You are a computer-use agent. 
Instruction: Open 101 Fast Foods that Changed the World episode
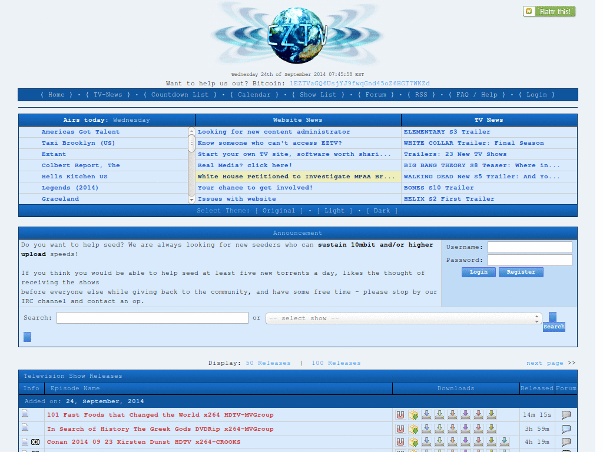coord(160,415)
